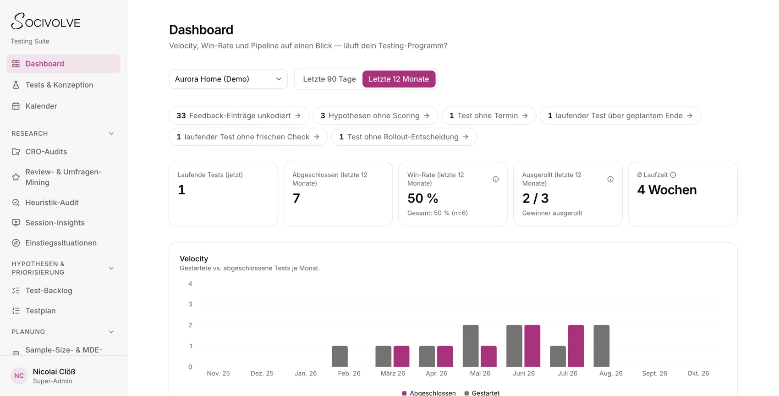Image resolution: width=779 pixels, height=396 pixels.
Task: Navigate to Test-Backlog
Action: 63,291
